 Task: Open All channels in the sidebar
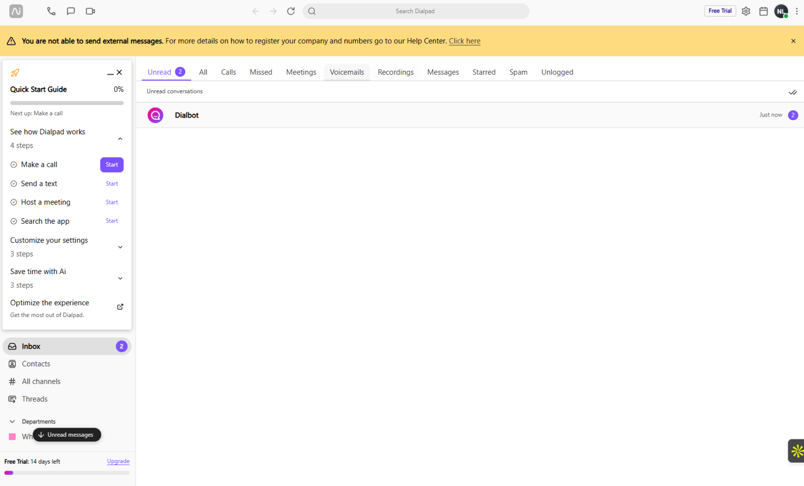coord(67,381)
